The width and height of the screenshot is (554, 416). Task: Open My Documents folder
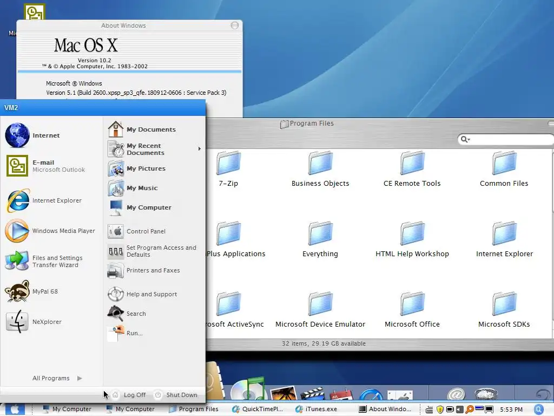click(x=154, y=129)
